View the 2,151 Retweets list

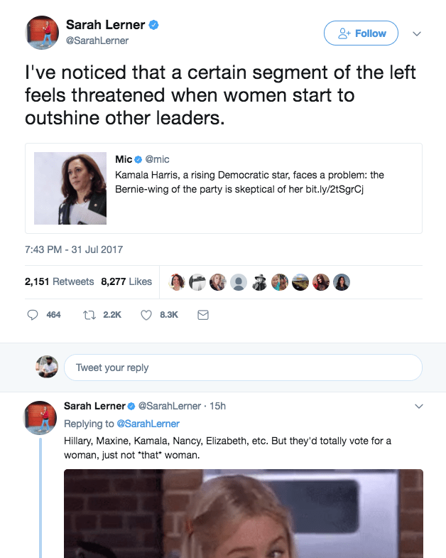pos(59,281)
